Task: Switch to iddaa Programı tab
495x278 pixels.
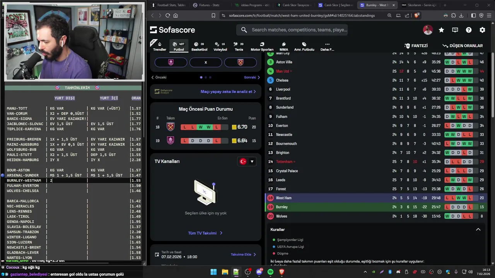Action: 252,5
